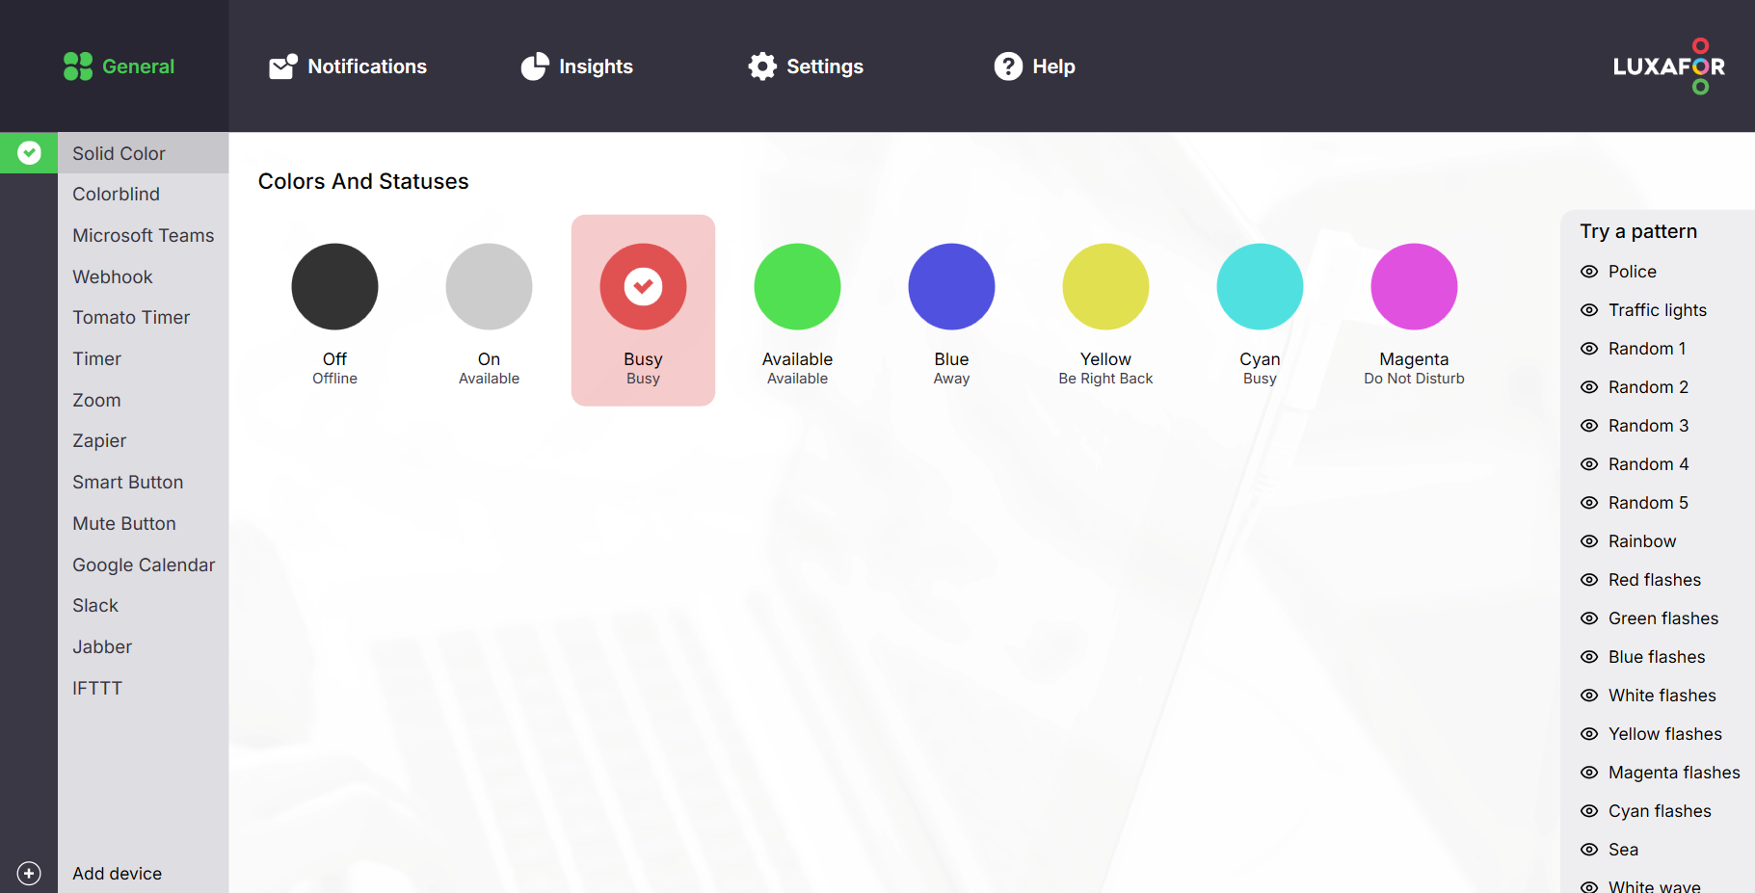Click eye icon beside Cyan flashes

[x=1589, y=811]
